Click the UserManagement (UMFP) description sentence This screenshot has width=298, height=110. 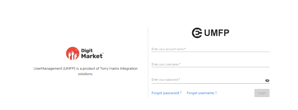86,71
